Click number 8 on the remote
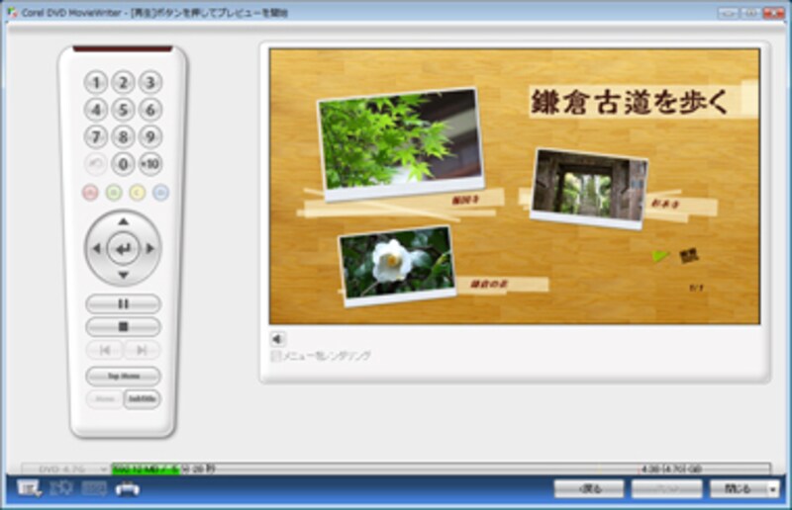The height and width of the screenshot is (510, 792). (x=123, y=136)
